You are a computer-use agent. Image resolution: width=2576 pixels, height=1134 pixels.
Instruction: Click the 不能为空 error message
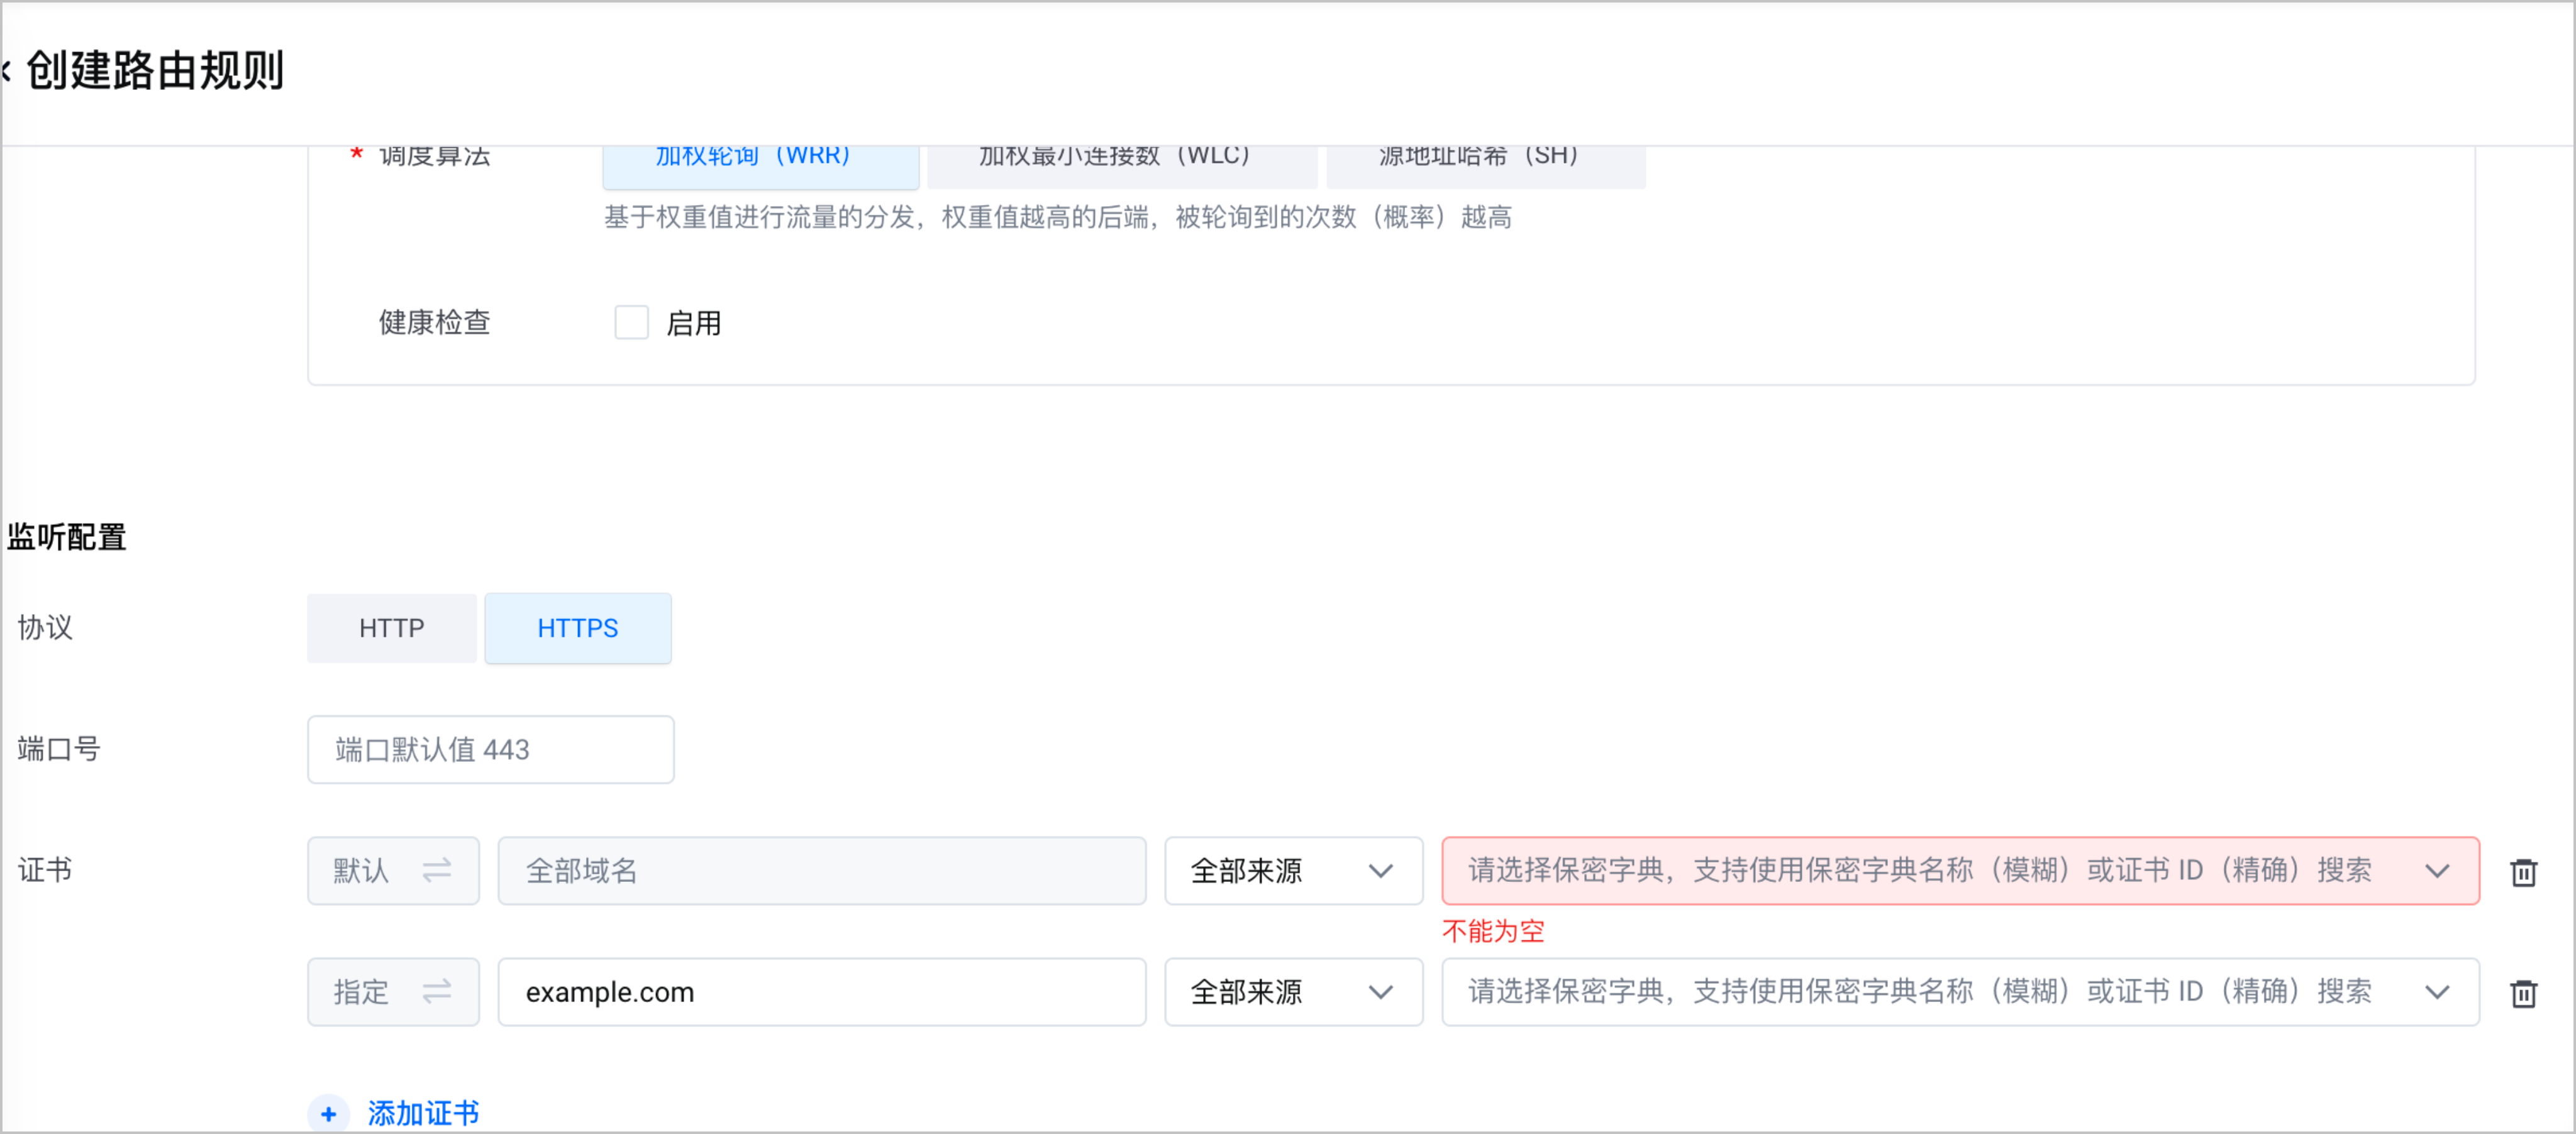coord(1493,931)
